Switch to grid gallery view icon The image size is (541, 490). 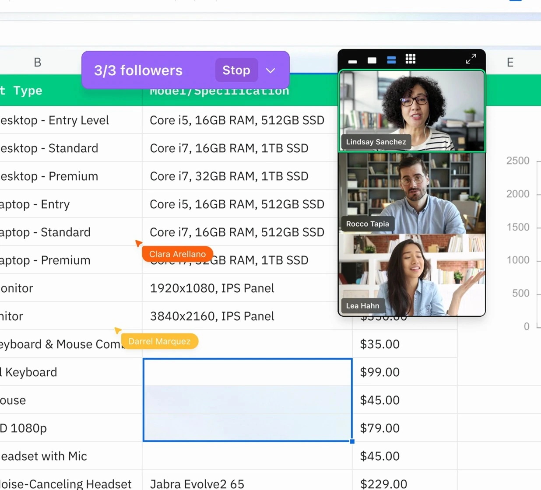[x=411, y=59]
